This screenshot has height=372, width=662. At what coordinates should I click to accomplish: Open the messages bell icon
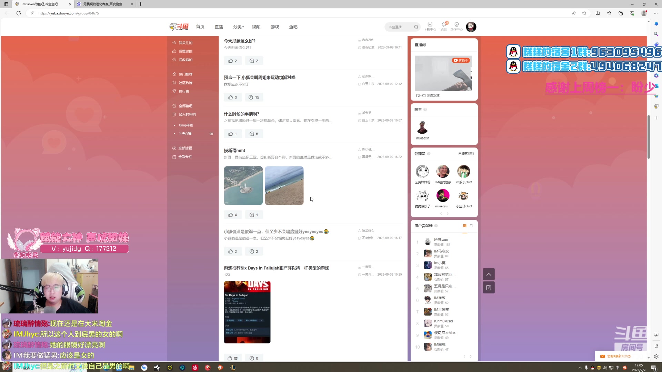tap(444, 27)
